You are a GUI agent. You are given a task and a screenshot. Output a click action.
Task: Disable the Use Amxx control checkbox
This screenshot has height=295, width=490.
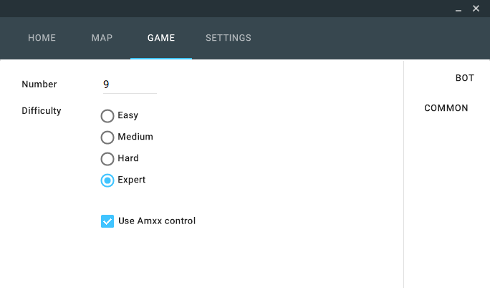click(x=107, y=221)
